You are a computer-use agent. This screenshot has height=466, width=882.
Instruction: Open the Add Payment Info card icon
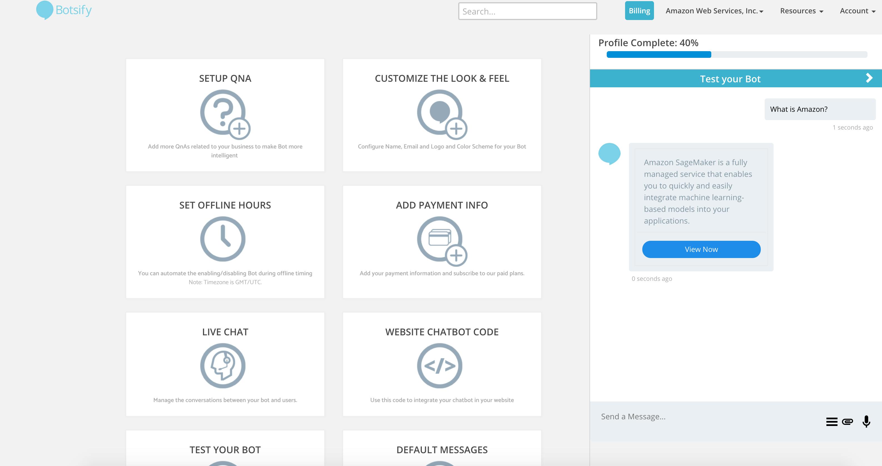coord(442,241)
